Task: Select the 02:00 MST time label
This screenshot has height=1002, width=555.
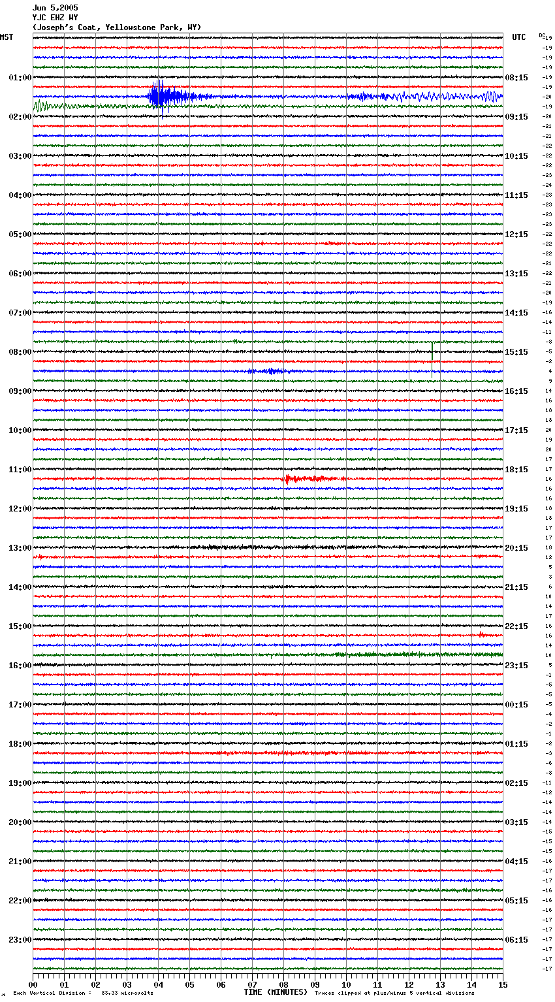Action: point(20,117)
